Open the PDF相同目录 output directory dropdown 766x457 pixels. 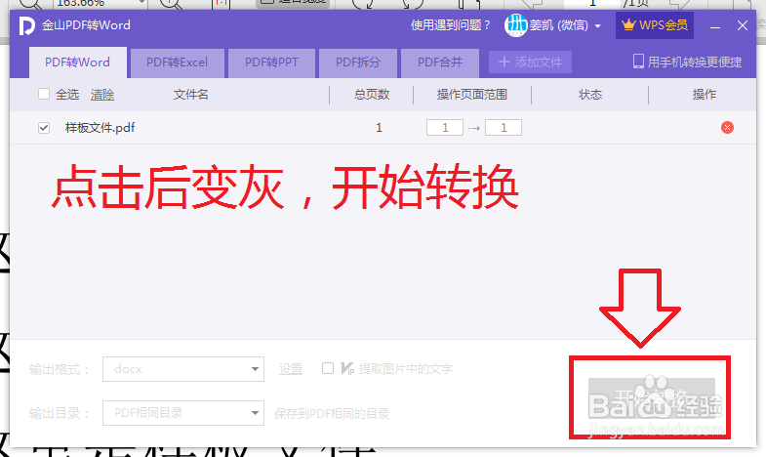[183, 413]
